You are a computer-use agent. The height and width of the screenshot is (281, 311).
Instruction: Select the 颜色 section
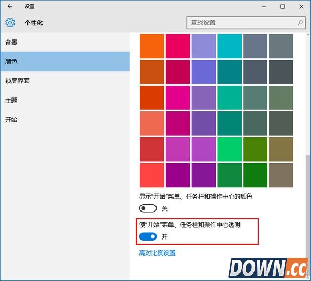pos(65,62)
